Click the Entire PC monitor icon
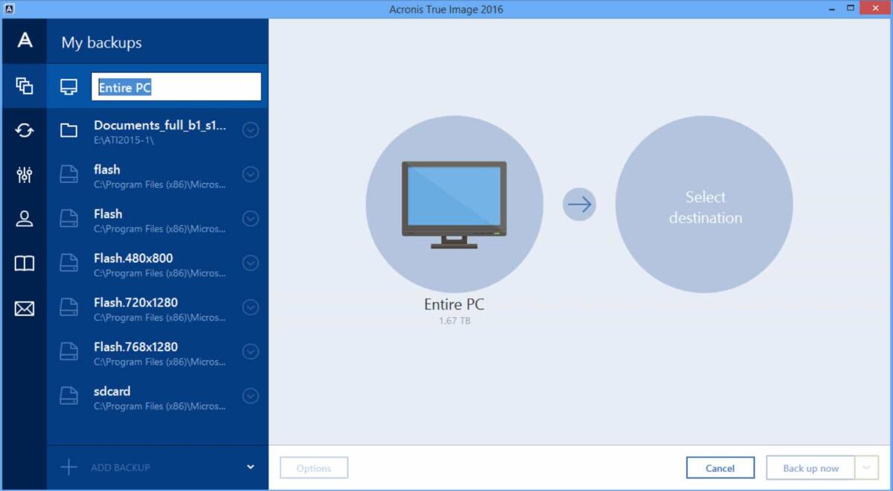This screenshot has height=491, width=893. point(69,86)
